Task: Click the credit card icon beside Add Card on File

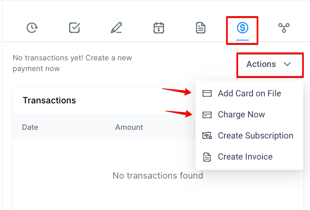Action: [x=207, y=93]
